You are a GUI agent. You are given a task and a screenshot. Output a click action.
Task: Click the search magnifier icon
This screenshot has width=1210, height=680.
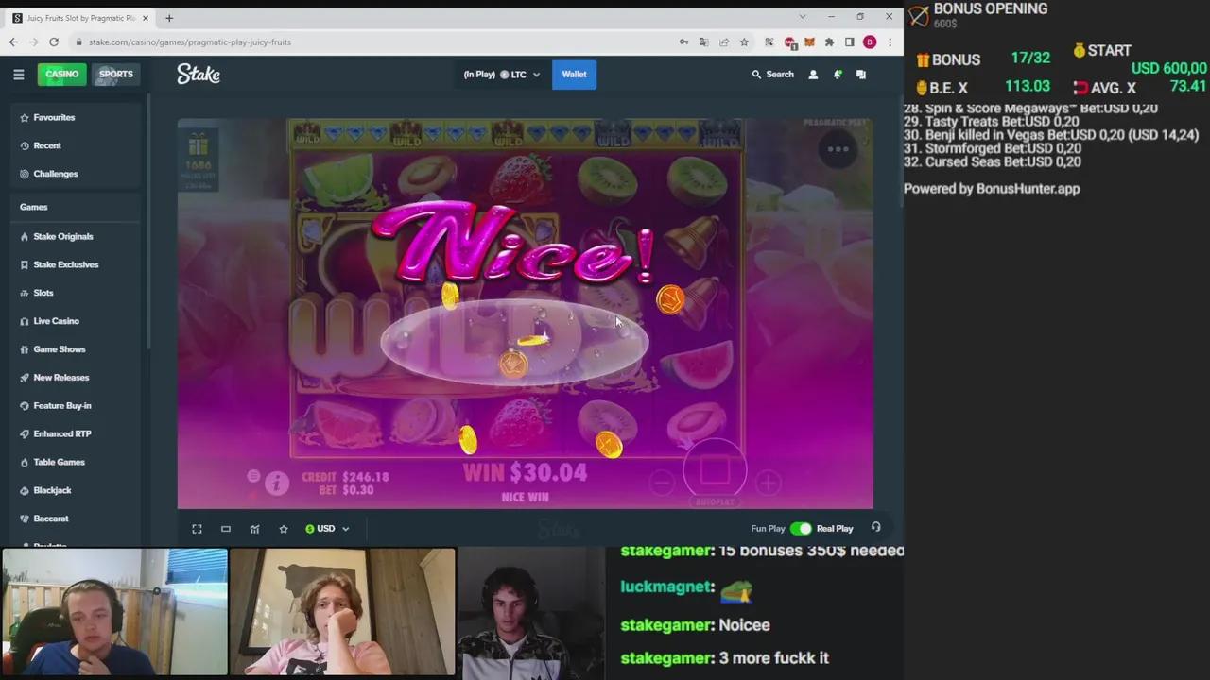click(x=756, y=74)
